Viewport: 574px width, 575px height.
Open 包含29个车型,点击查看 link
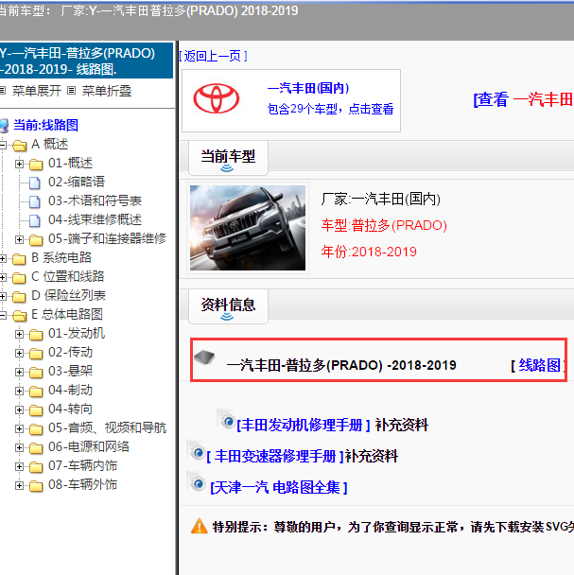pos(330,109)
